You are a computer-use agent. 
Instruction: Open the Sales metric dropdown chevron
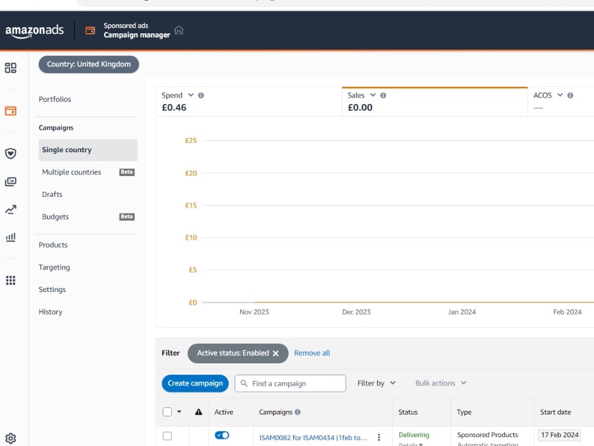point(373,95)
